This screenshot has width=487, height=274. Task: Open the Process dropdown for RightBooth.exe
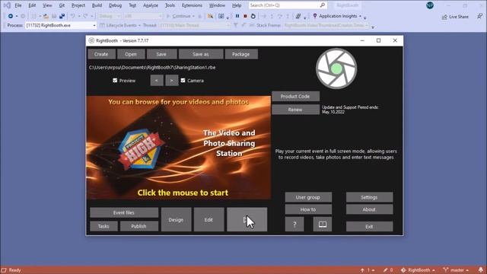pos(61,25)
